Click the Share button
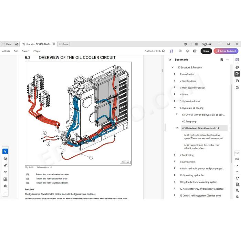Image resolution: width=241 pixels, height=241 pixels. pyautogui.click(x=206, y=51)
